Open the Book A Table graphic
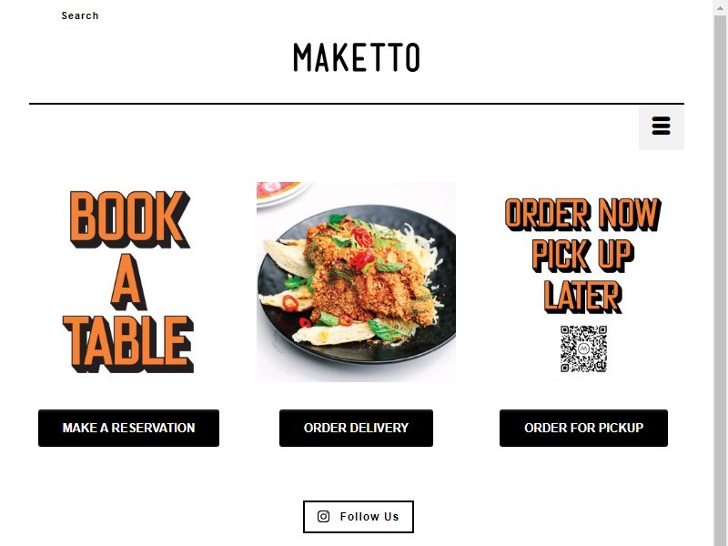Screen dimensions: 728x546 point(128,282)
